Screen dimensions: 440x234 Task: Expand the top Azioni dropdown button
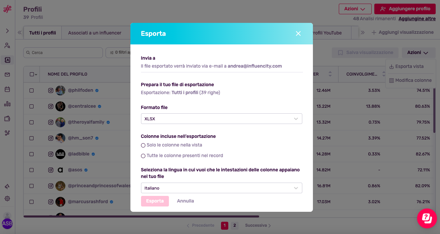pos(355,9)
